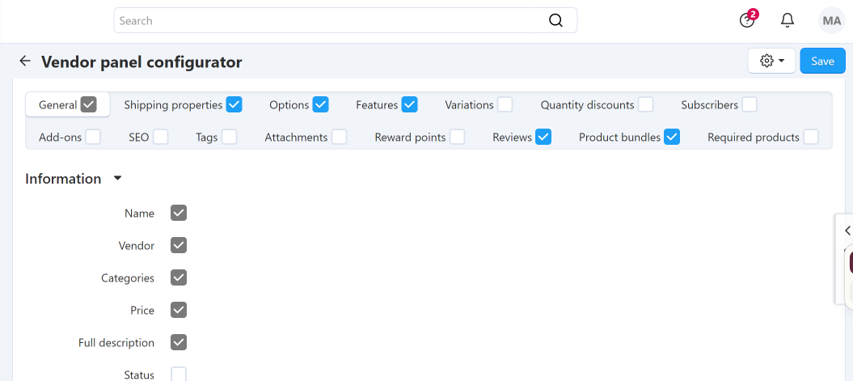Uncheck the Options checkbox
The width and height of the screenshot is (853, 381).
(320, 104)
